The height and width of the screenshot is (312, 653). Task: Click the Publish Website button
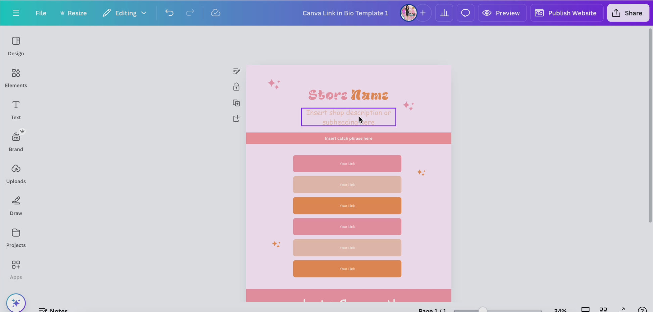(x=566, y=13)
